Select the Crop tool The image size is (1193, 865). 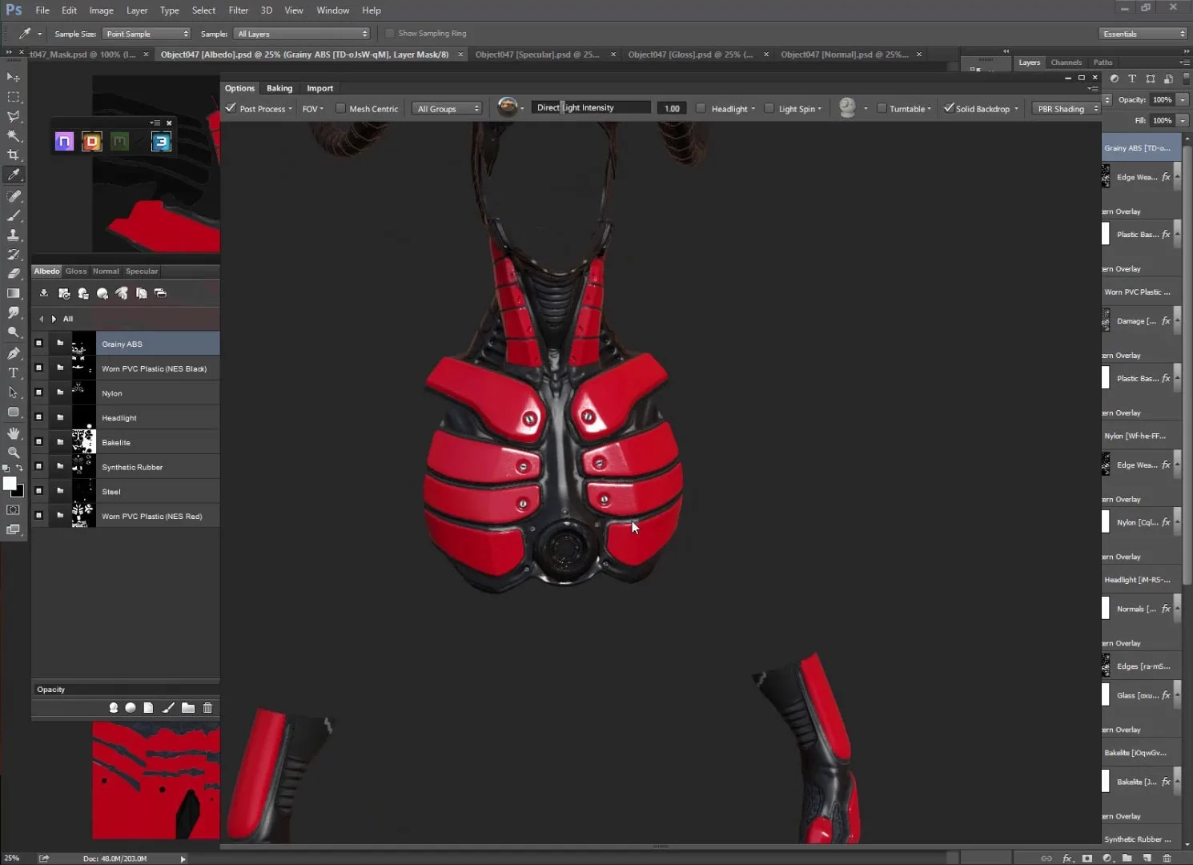[x=14, y=155]
